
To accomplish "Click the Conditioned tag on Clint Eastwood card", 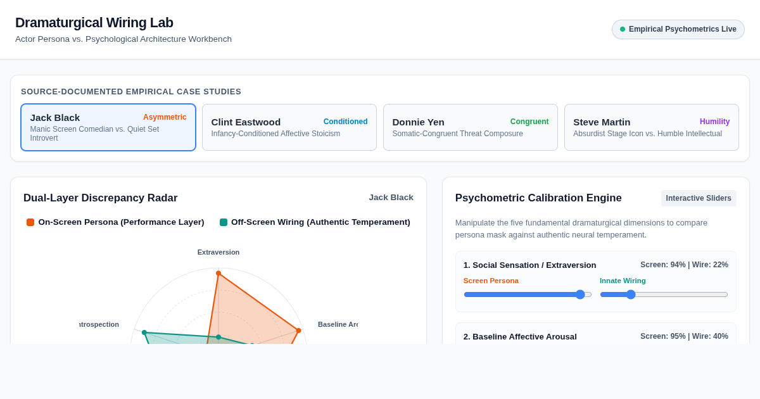I will [x=346, y=122].
